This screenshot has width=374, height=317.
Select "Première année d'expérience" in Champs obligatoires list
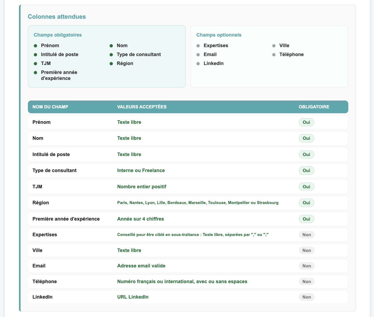click(59, 75)
